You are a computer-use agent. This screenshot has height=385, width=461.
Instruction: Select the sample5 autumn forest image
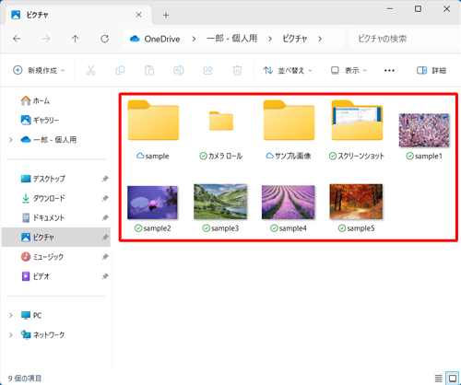tap(356, 207)
